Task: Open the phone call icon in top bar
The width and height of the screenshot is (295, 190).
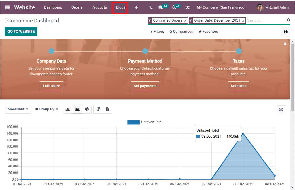Action: 150,7
